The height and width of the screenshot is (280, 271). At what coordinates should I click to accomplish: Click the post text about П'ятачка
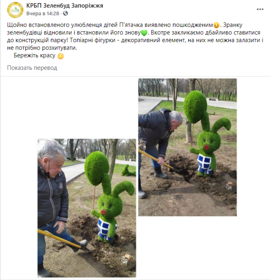coord(135,36)
